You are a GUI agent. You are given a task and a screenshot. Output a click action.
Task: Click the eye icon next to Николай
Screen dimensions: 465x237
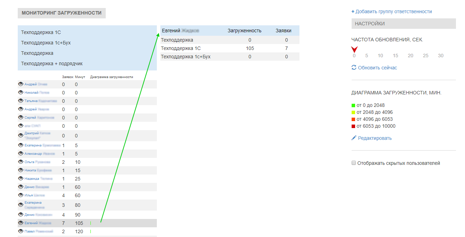[21, 93]
